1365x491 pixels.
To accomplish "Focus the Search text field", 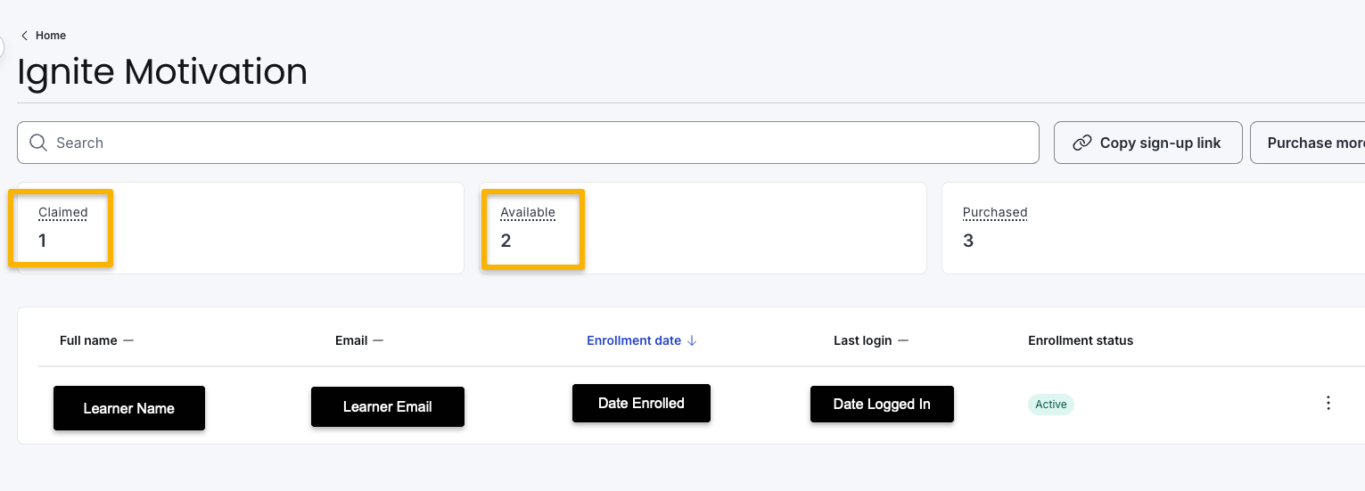I will pos(535,143).
